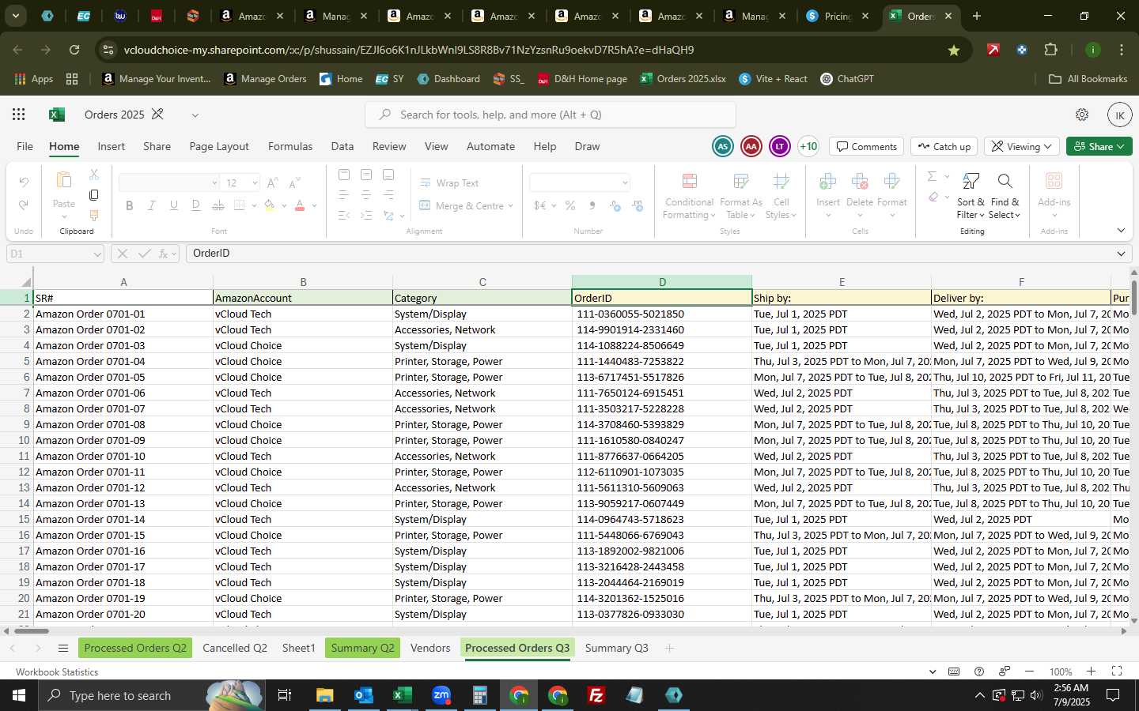Click the Double underline icon
Image resolution: width=1139 pixels, height=711 pixels.
[x=196, y=205]
